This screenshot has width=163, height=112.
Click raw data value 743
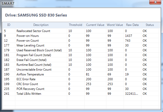click(128, 40)
